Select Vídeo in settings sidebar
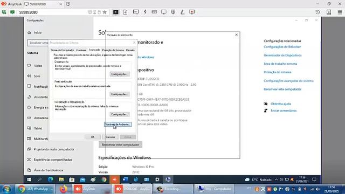The image size is (345, 194). (x=38, y=66)
